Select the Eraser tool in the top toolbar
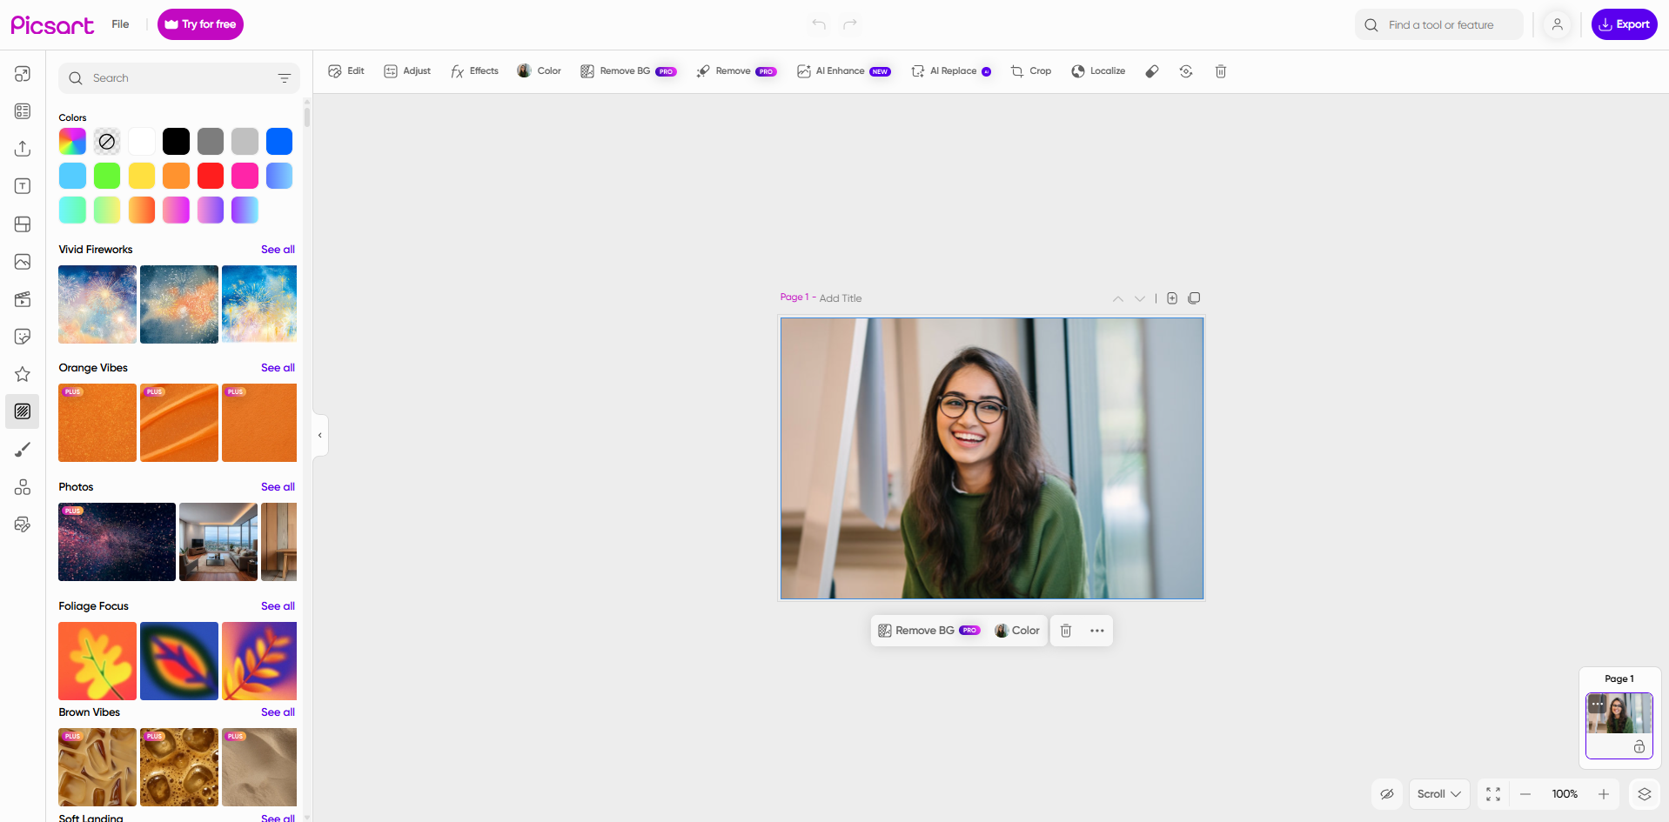The height and width of the screenshot is (822, 1669). point(1152,71)
